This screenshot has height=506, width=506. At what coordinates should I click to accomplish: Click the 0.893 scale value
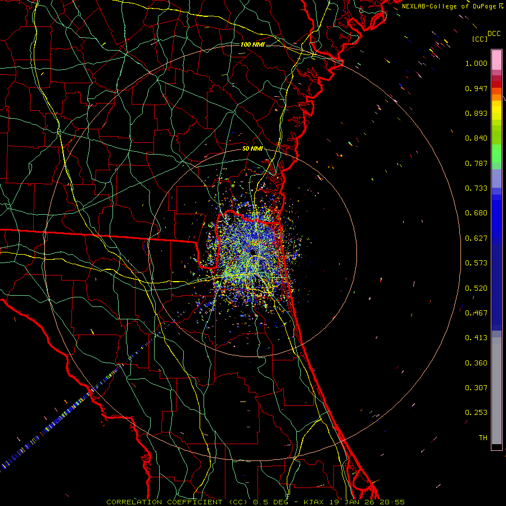[476, 113]
